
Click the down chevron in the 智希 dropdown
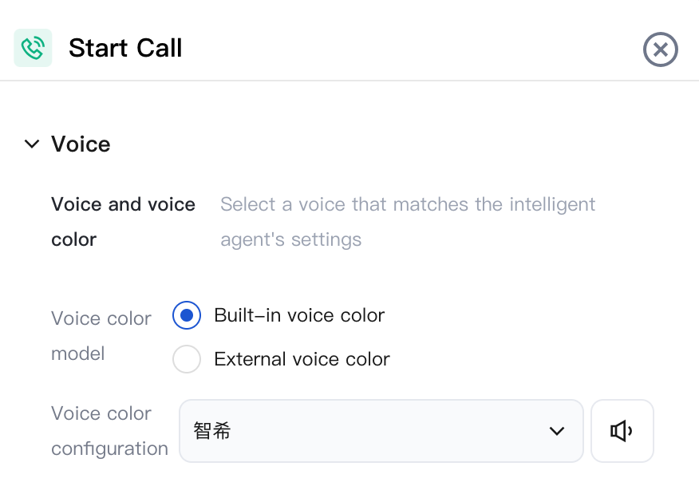pos(557,431)
